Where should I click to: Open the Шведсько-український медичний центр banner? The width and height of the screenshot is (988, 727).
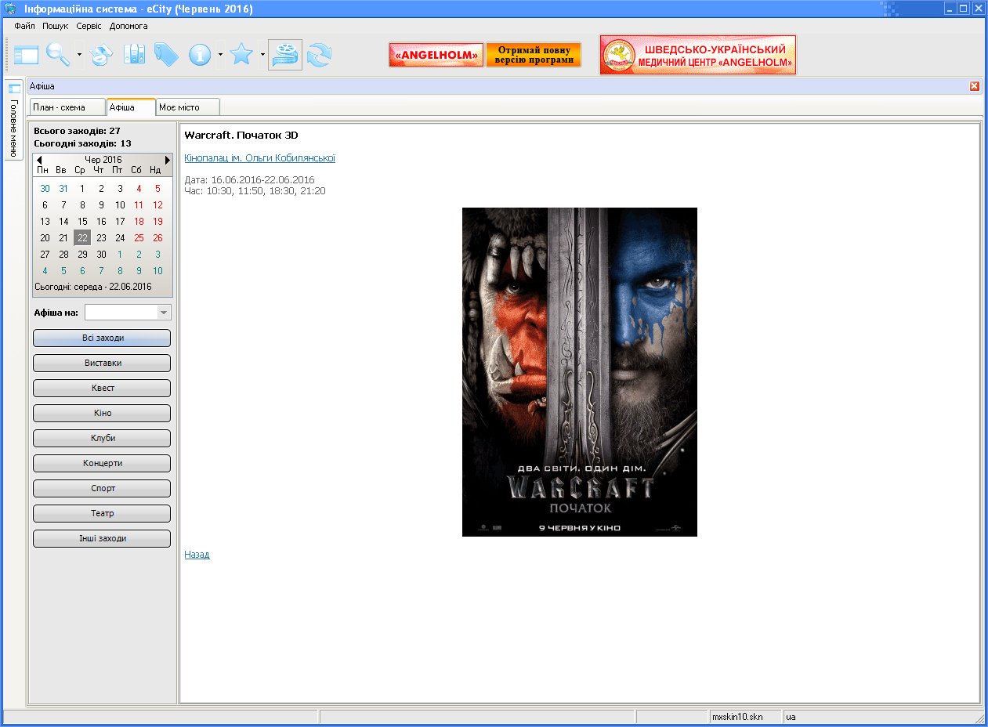pyautogui.click(x=698, y=55)
